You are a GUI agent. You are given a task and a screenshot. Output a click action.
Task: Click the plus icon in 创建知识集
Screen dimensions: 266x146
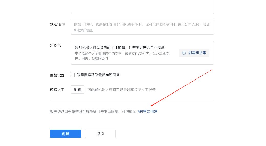[184, 53]
